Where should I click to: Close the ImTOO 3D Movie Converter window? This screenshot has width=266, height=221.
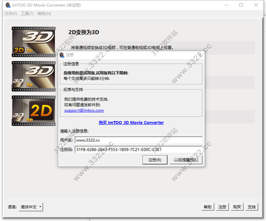(256, 5)
